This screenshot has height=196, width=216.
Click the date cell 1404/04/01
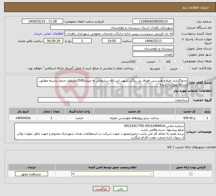click(23, 118)
